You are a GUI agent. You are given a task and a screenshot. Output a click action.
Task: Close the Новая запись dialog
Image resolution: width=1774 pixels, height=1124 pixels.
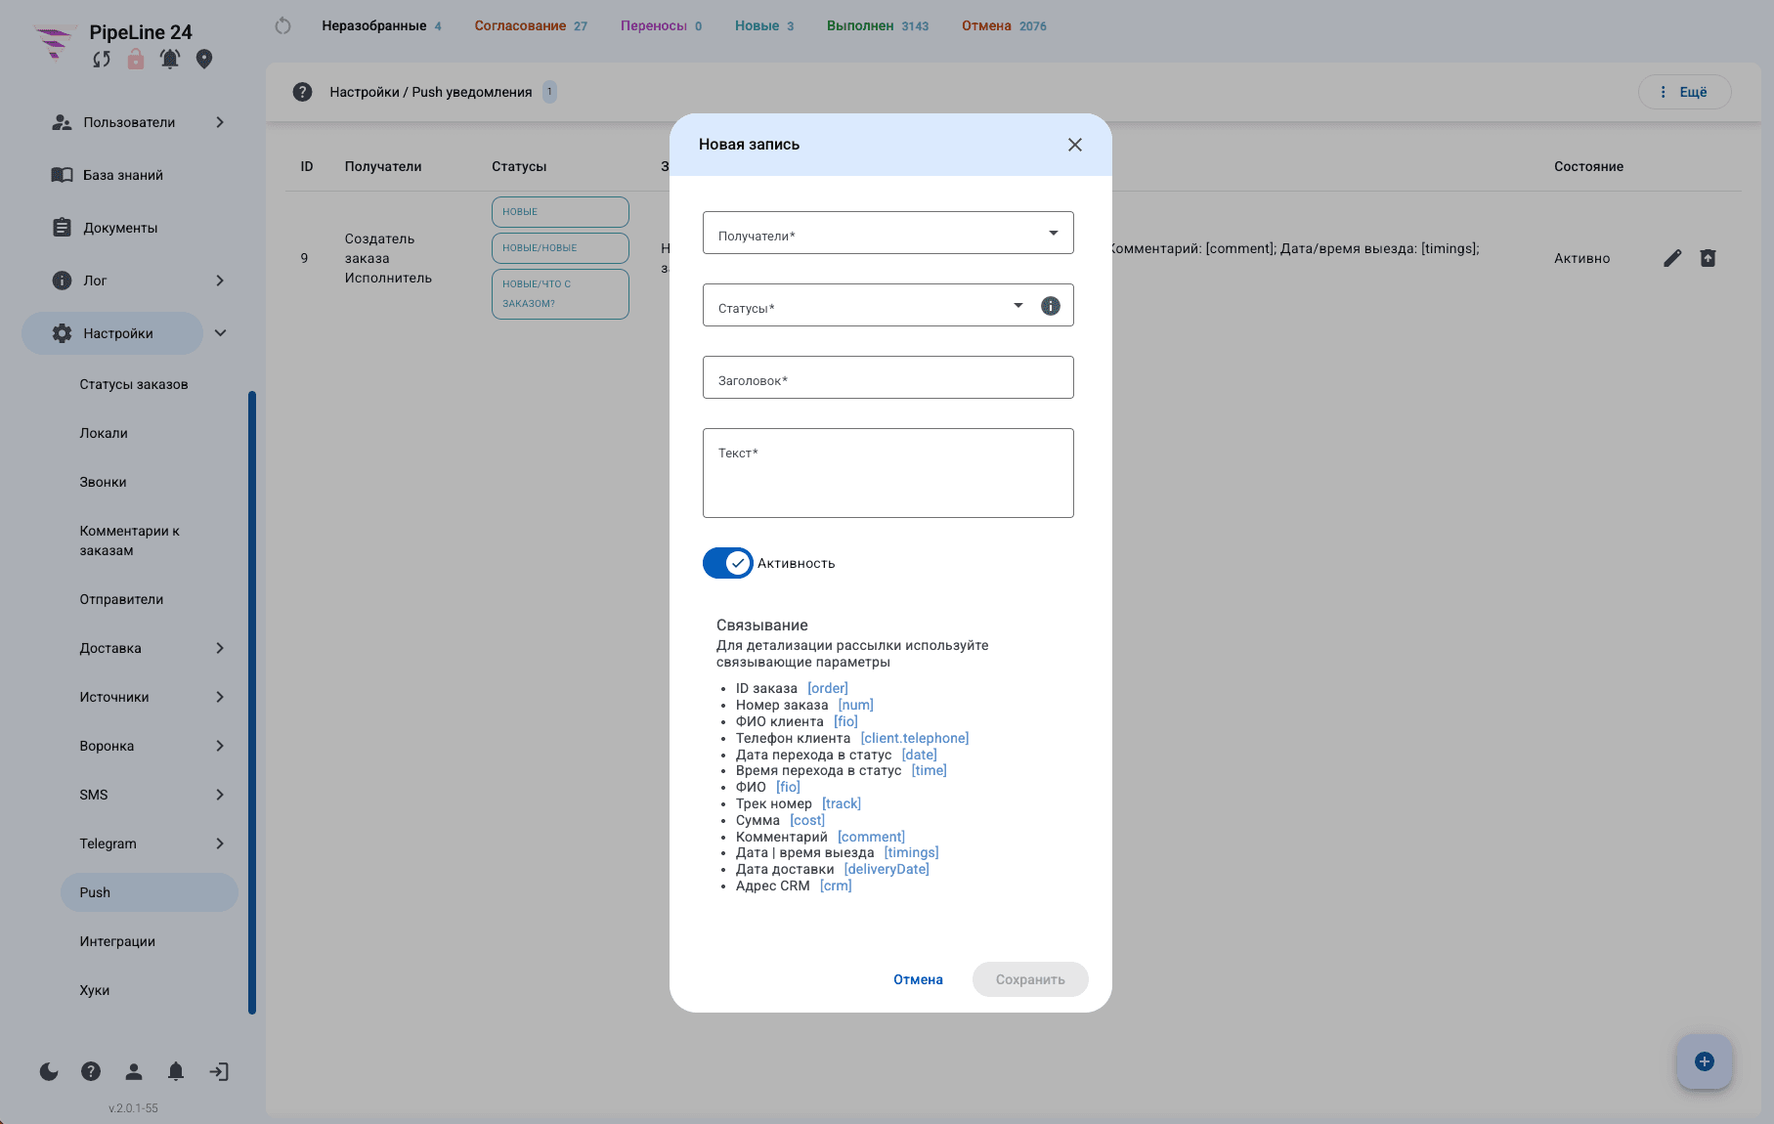point(1075,145)
